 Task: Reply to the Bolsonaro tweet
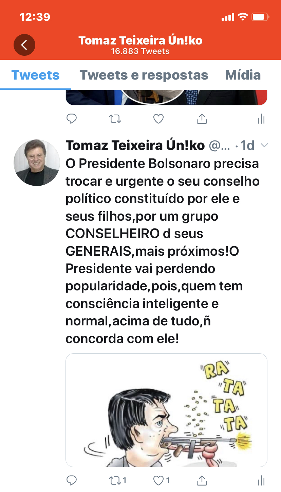pos(71,480)
